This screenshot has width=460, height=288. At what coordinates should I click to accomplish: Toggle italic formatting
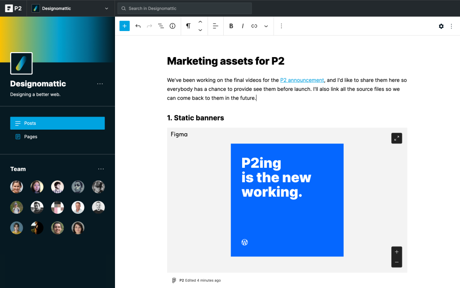click(x=243, y=26)
